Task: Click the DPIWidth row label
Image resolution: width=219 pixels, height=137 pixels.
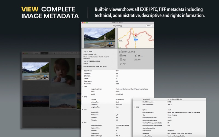Action: coord(87,76)
